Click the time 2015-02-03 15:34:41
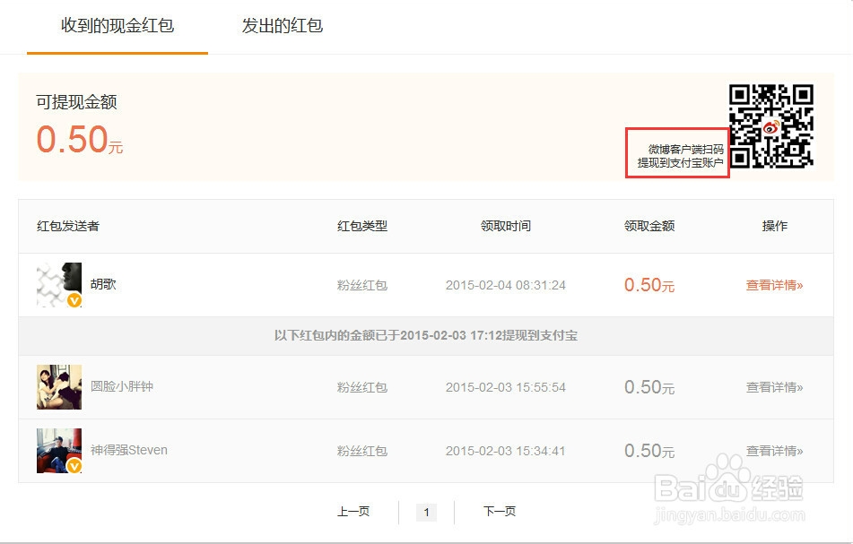 [506, 451]
